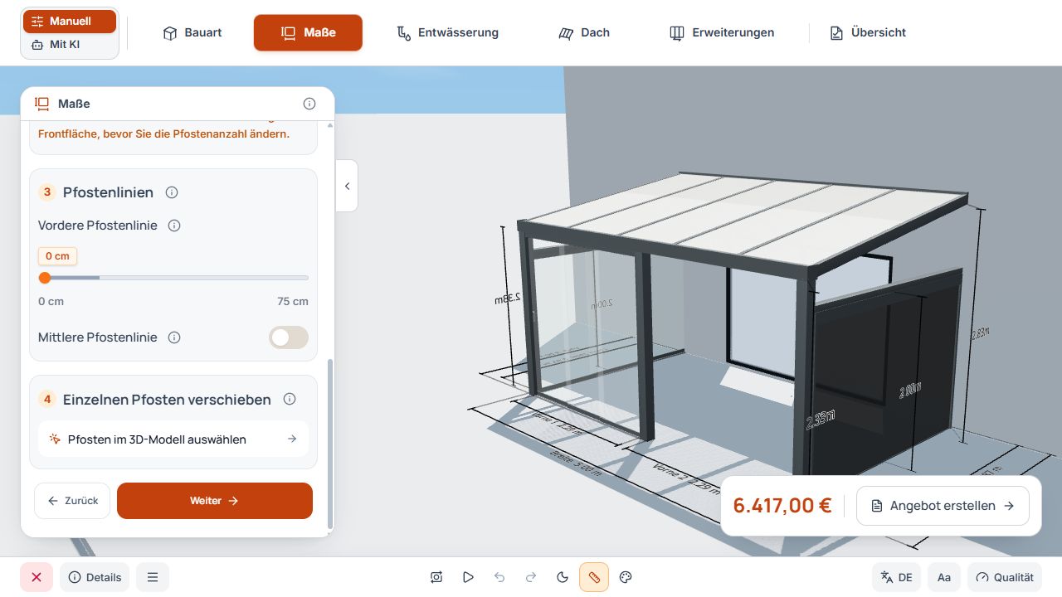1062x597 pixels.
Task: Open the Bauart tab
Action: [192, 33]
